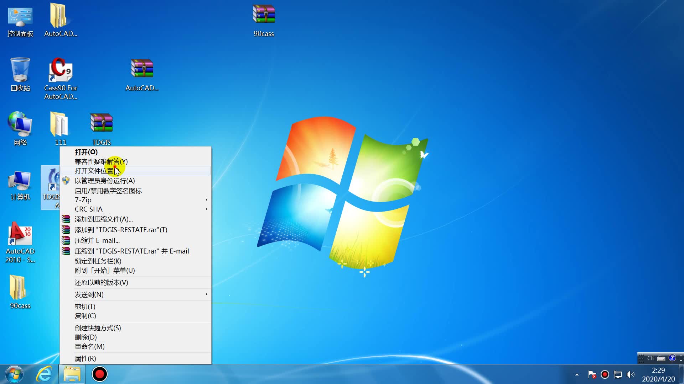Open the file explorer taskbar icon
This screenshot has height=384, width=684.
pos(72,374)
